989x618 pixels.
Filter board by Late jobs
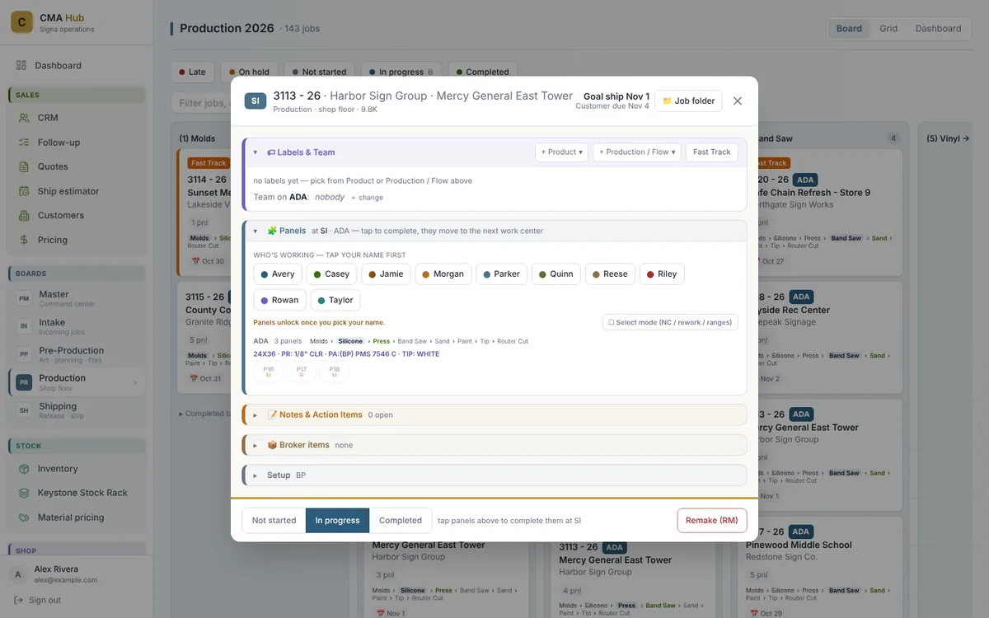[x=193, y=73]
